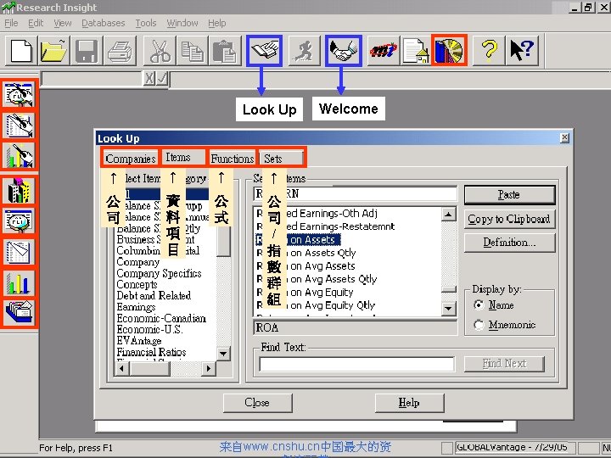Click the New document toolbar icon
Image resolution: width=611 pixels, height=458 pixels.
tap(21, 51)
